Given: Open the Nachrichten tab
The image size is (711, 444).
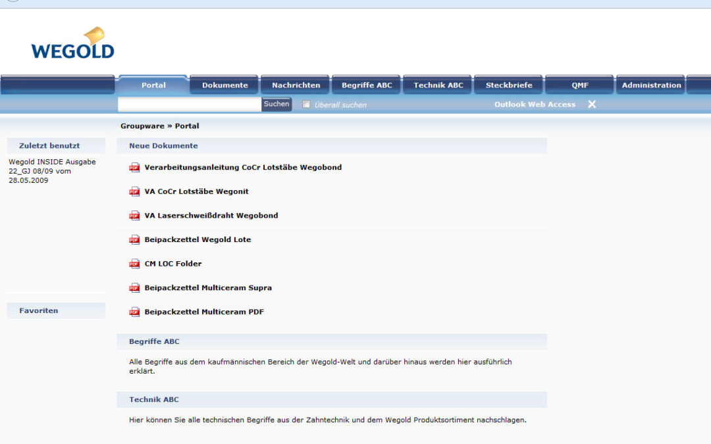Looking at the screenshot, I should pyautogui.click(x=296, y=85).
